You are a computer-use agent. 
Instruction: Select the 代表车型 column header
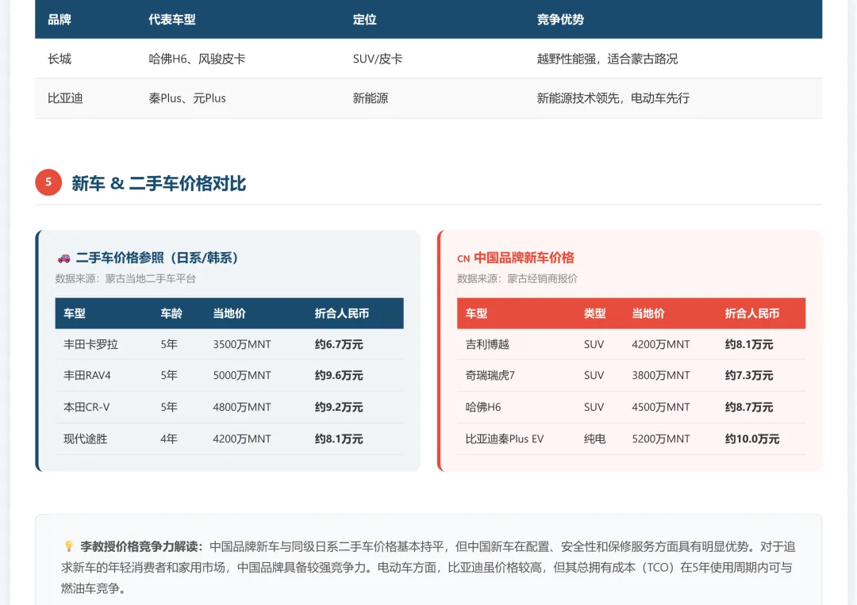[x=172, y=20]
